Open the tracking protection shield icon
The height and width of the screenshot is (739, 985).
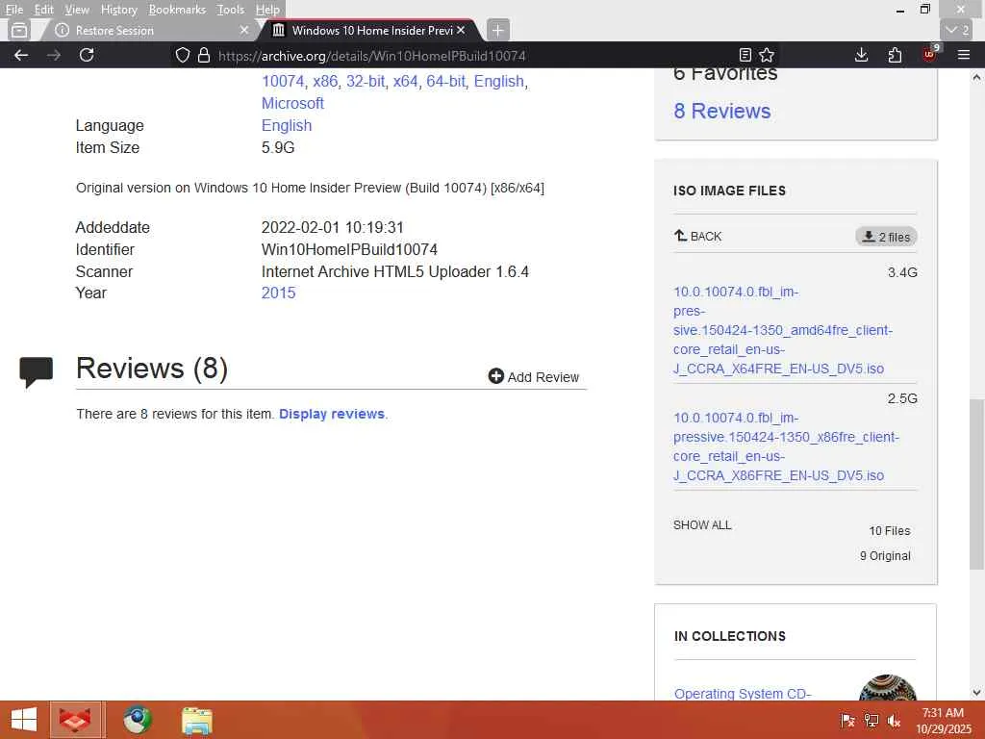(x=182, y=55)
